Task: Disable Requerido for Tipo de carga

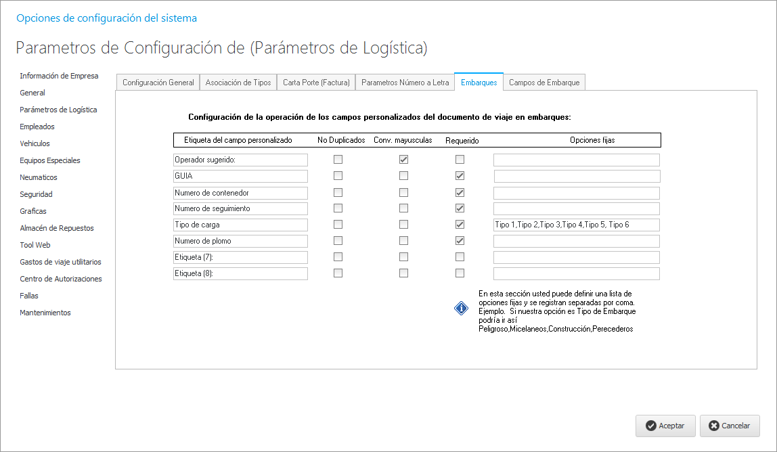Action: (x=460, y=225)
